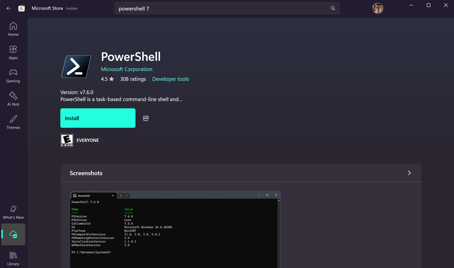Install the PowerShell app
This screenshot has width=454, height=268.
[98, 118]
